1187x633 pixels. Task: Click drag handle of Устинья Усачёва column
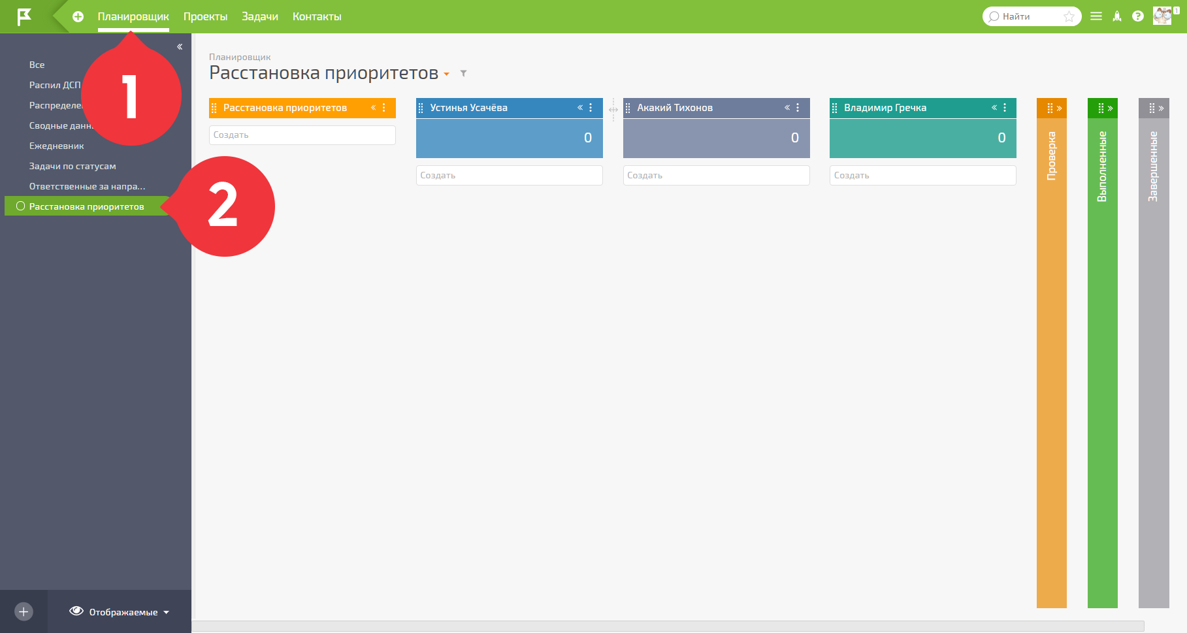[x=421, y=108]
